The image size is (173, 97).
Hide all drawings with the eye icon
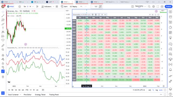coord(3,67)
